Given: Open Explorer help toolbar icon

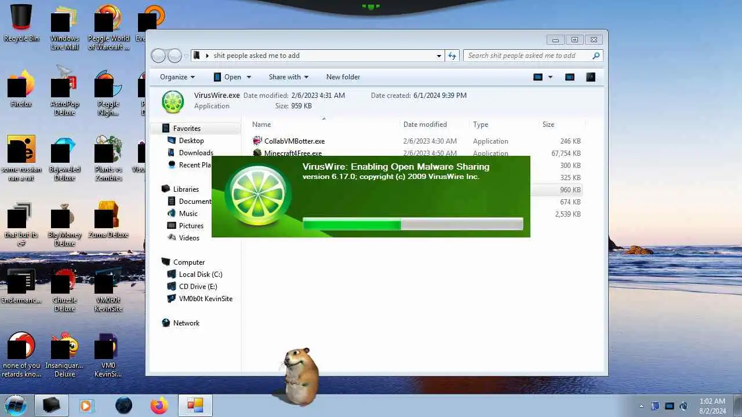Looking at the screenshot, I should click(590, 76).
